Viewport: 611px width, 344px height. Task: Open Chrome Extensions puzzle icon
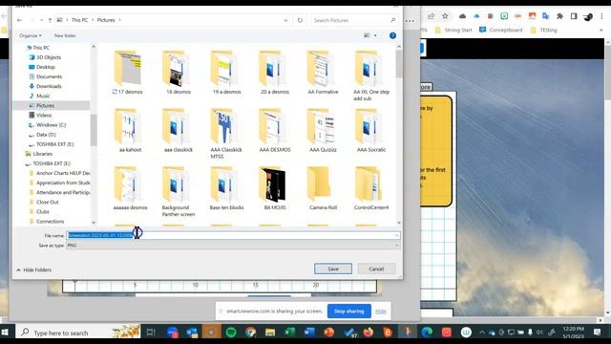pyautogui.click(x=559, y=16)
